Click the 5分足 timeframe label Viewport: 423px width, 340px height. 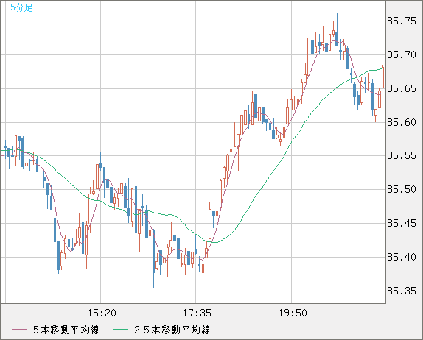point(21,7)
